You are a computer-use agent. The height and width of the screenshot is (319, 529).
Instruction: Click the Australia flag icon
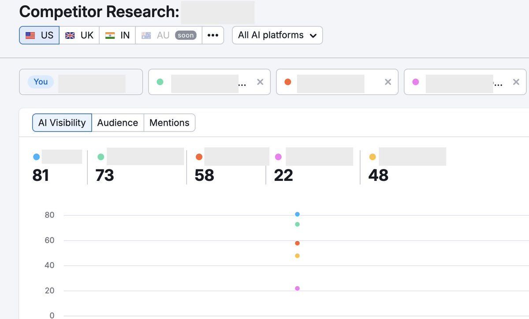tap(146, 36)
